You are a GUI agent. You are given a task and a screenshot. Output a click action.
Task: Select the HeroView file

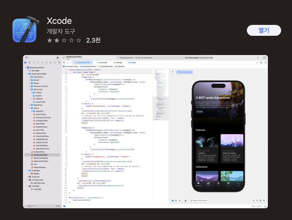coord(38,130)
